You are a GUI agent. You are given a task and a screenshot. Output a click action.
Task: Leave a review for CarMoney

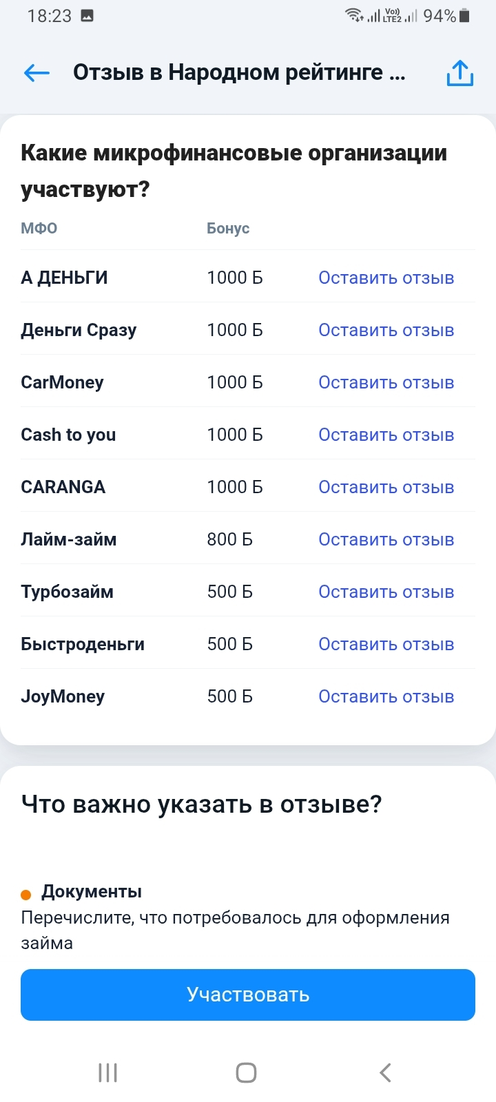tap(386, 382)
